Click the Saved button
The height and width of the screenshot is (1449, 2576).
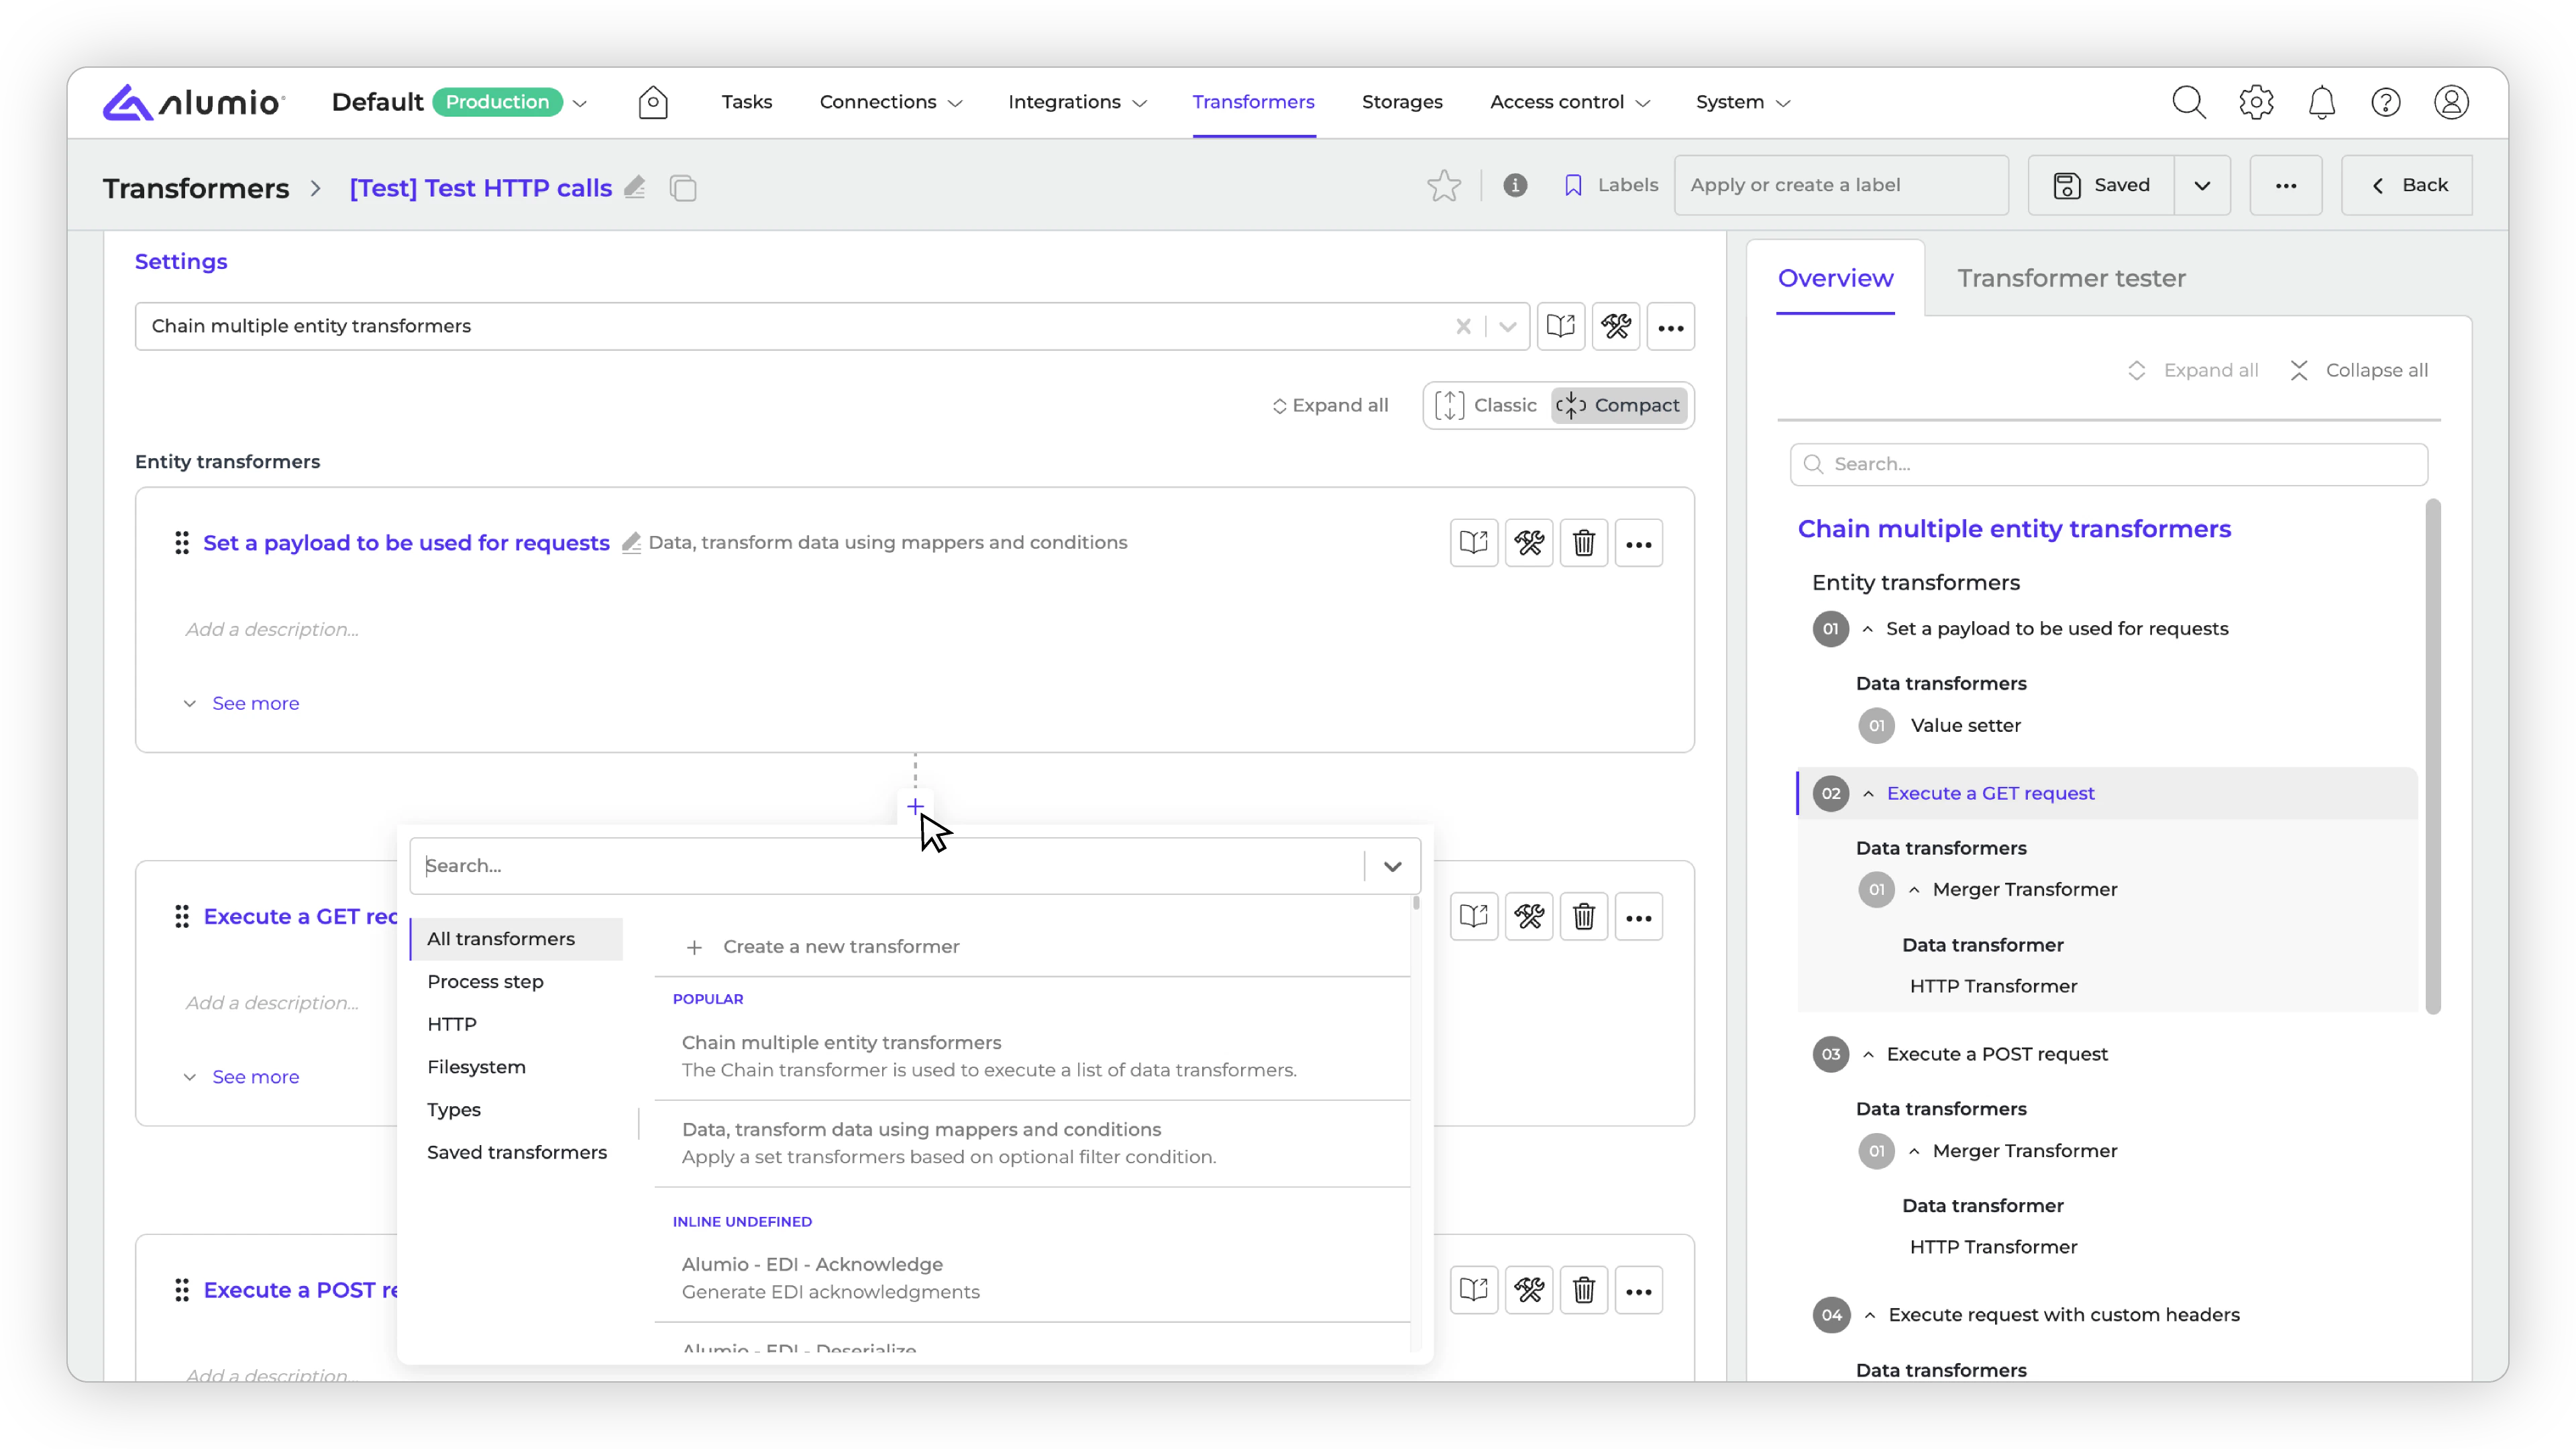[x=2101, y=185]
